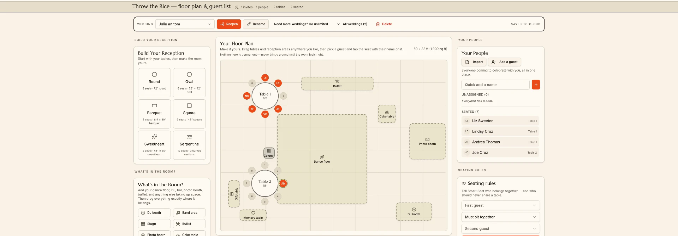This screenshot has height=236, width=678.
Task: Select DJ booth area on floor plan
Action: [414, 212]
